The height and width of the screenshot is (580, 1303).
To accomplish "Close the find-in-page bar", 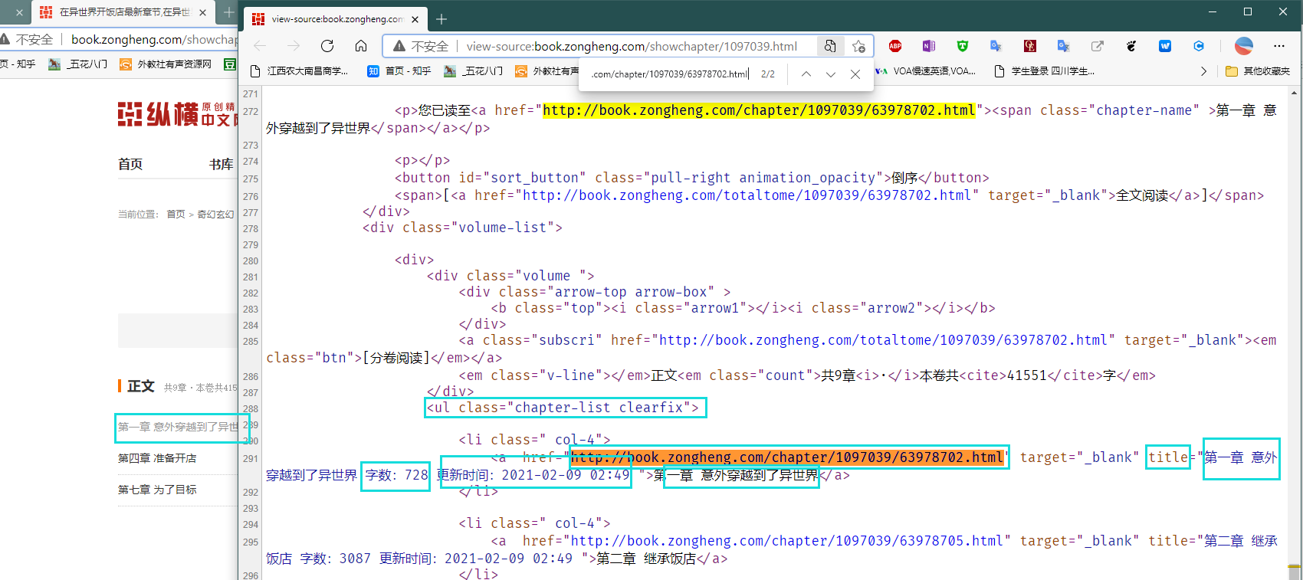I will (855, 74).
